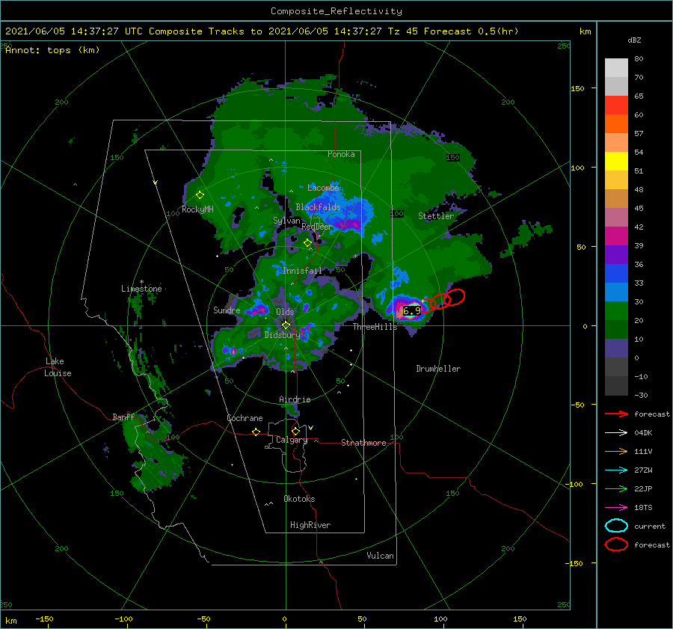This screenshot has height=629, width=673.
Task: Select the Banff label
Action: tap(123, 417)
